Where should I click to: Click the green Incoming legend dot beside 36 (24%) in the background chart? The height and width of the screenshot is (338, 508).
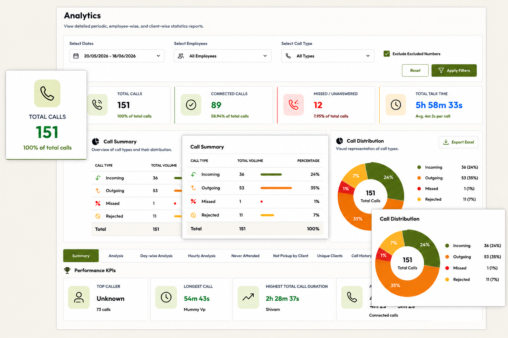click(x=419, y=167)
